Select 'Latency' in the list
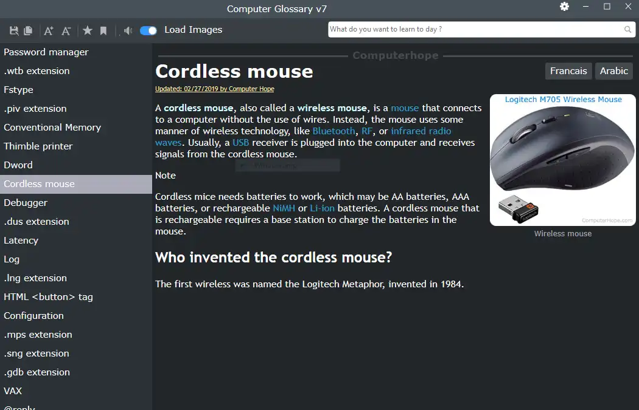Viewport: 639px width, 410px height. coord(76,241)
